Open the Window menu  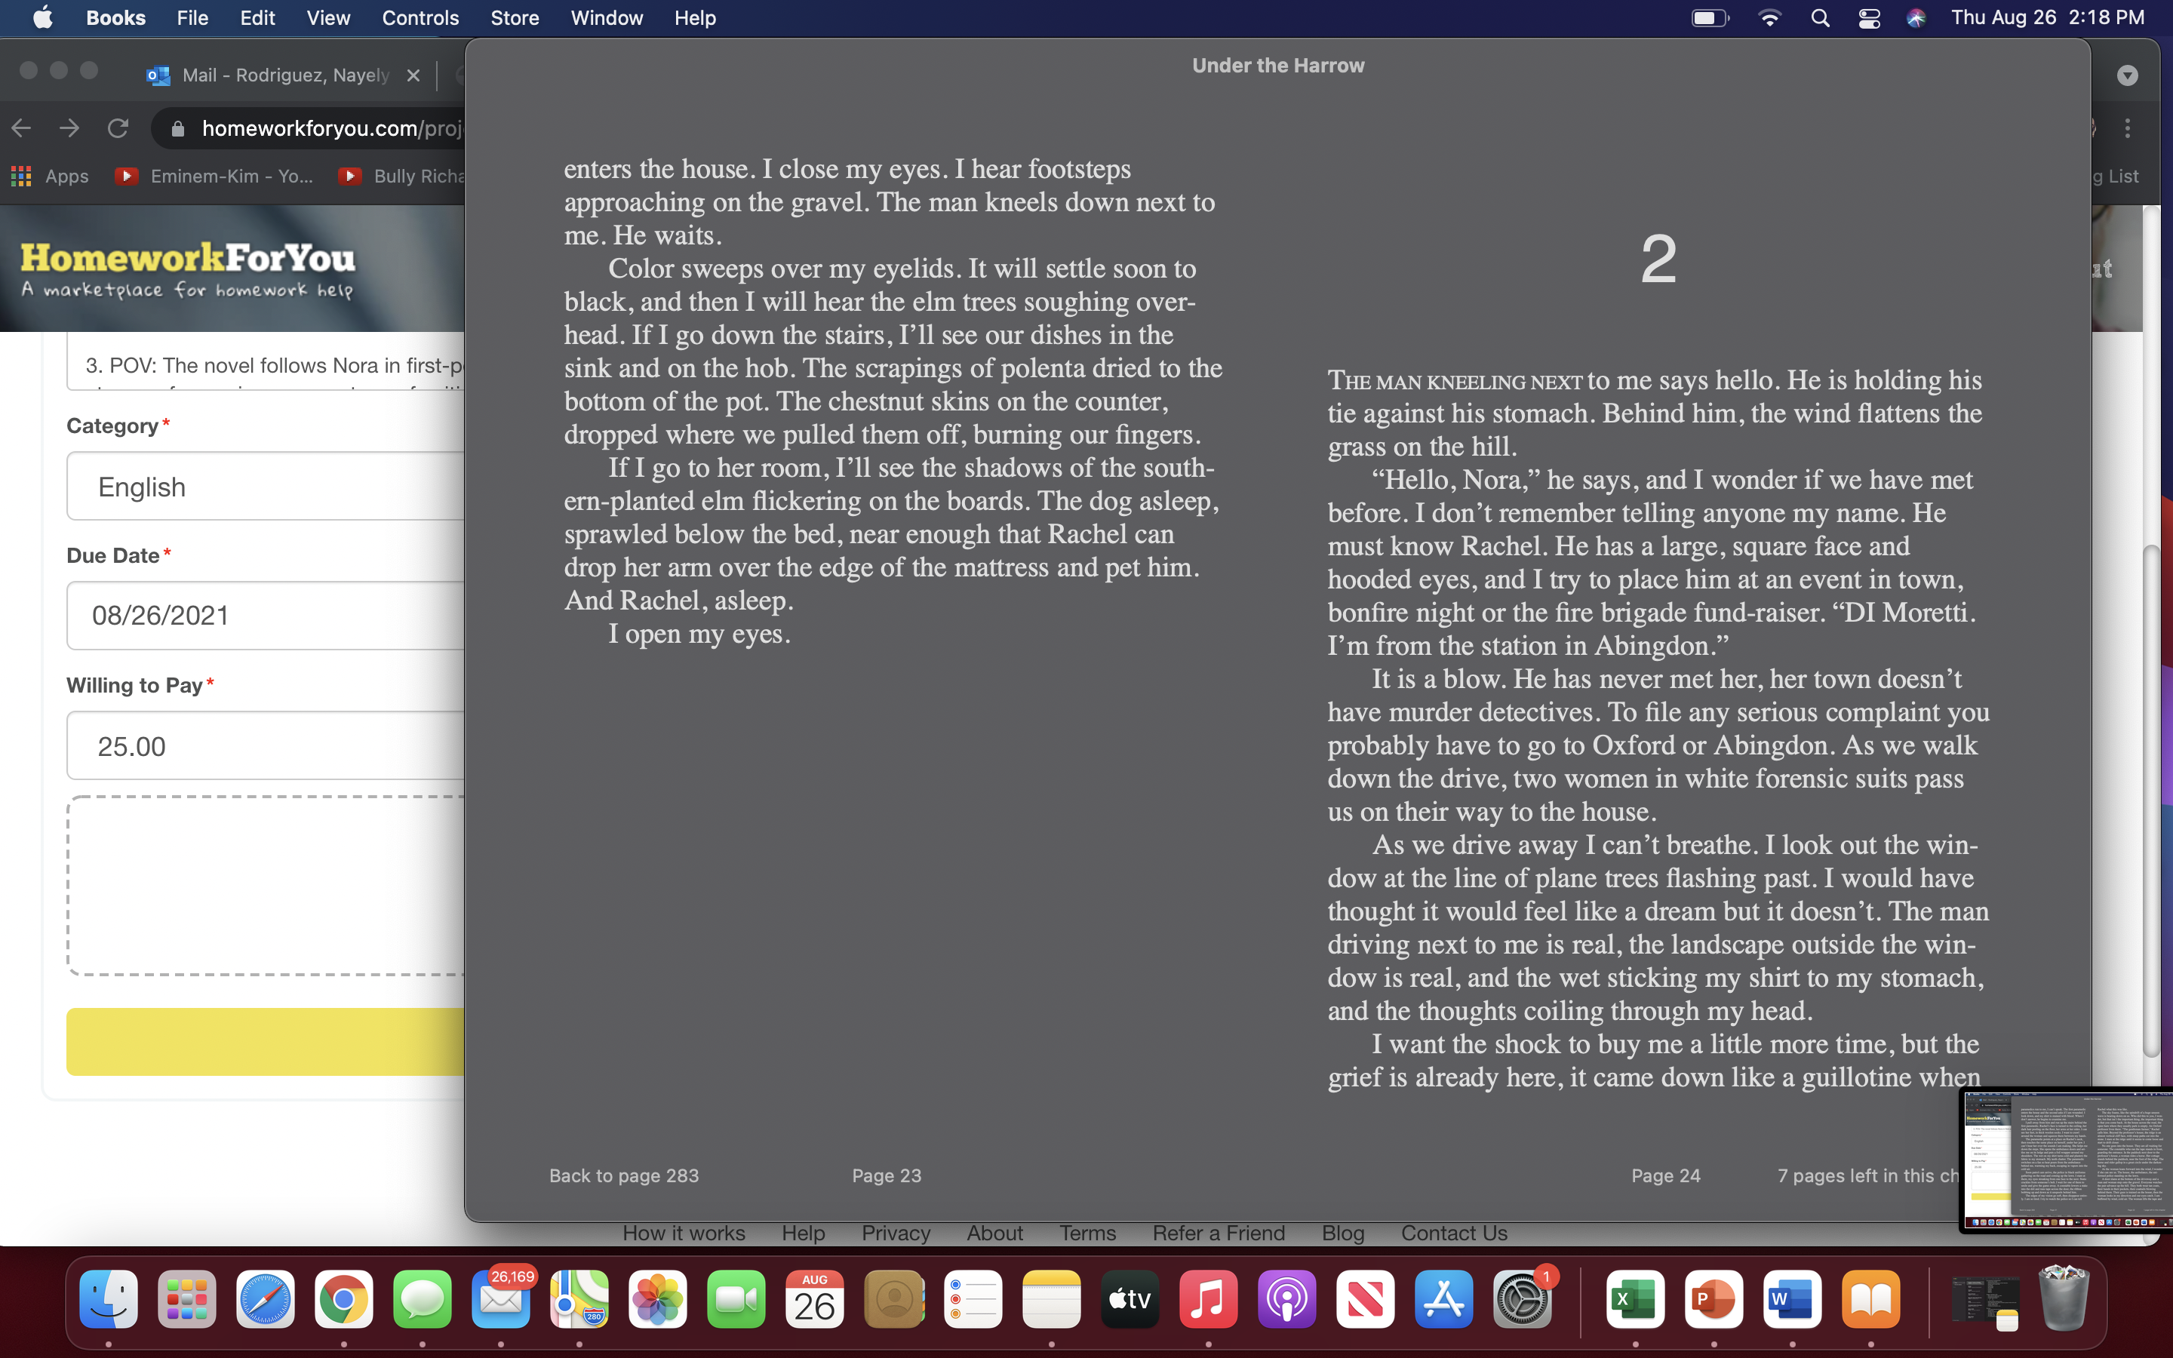tap(607, 18)
